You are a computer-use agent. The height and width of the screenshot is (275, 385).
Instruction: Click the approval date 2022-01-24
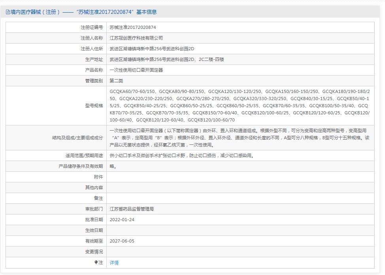tap(122, 220)
